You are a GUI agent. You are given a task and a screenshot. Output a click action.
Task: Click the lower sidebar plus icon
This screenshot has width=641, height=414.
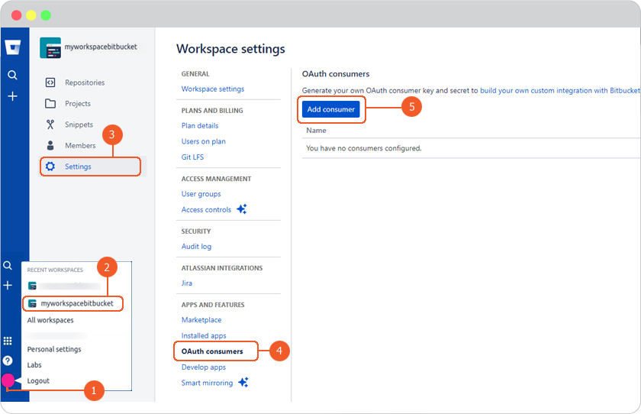(x=8, y=285)
